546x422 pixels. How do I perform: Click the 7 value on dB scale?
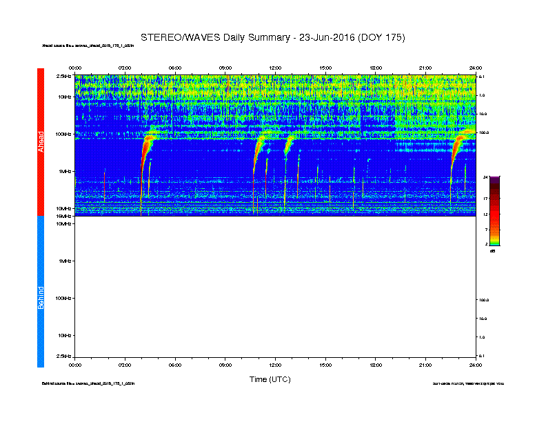pos(487,230)
